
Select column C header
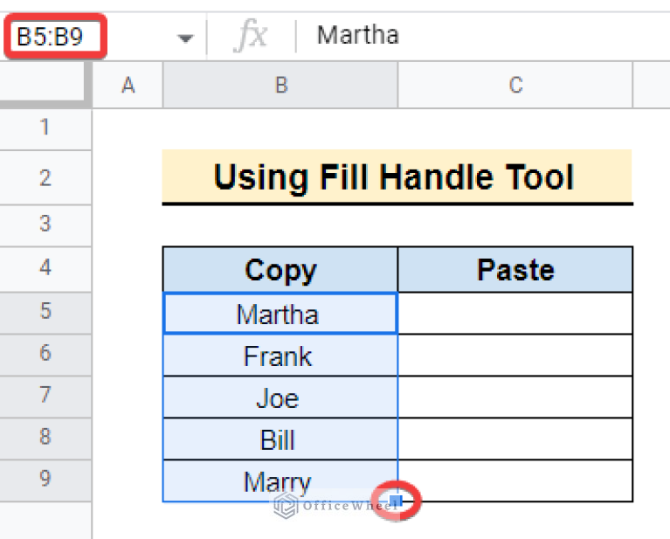(x=515, y=85)
